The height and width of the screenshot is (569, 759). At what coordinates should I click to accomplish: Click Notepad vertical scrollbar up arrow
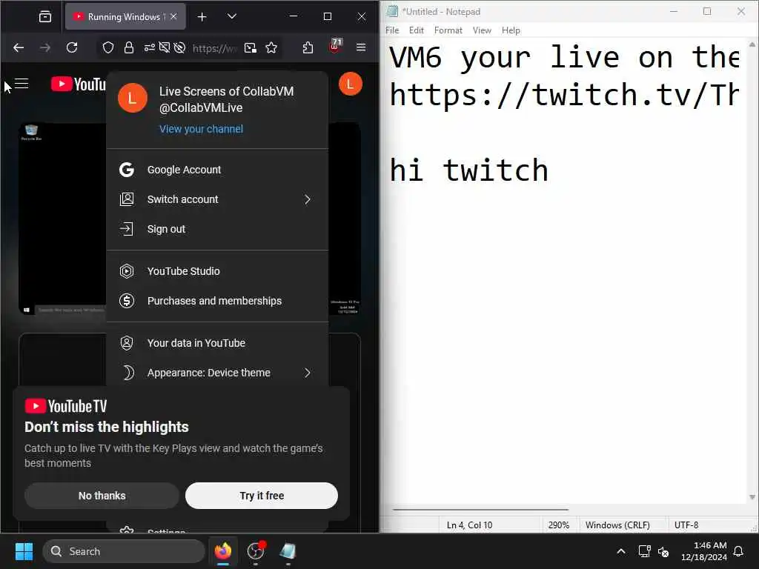752,44
